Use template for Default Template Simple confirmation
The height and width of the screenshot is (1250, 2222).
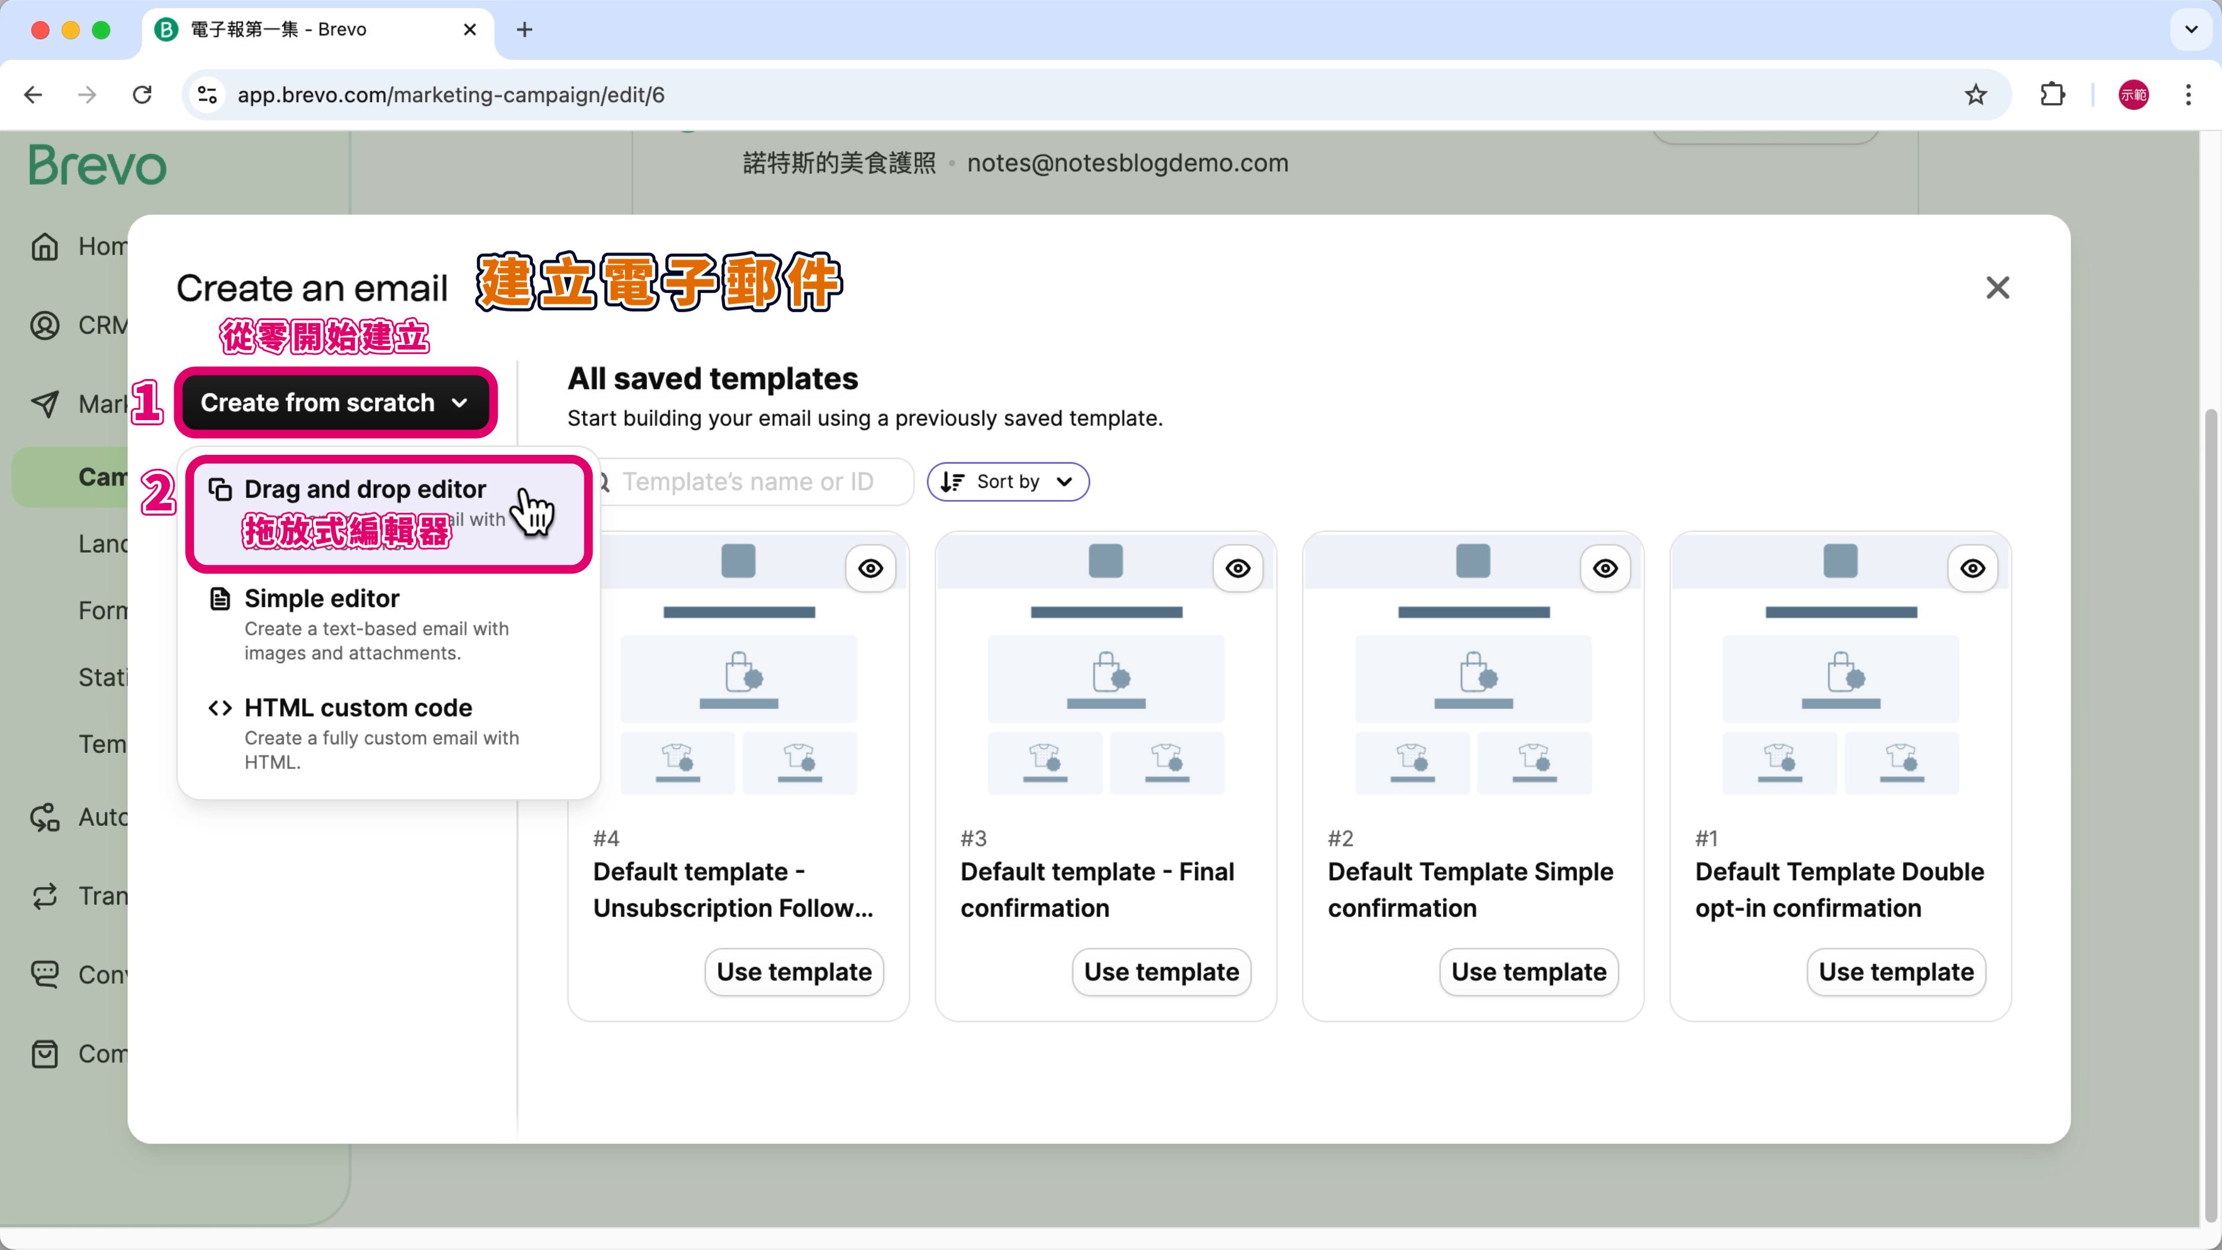pyautogui.click(x=1528, y=972)
